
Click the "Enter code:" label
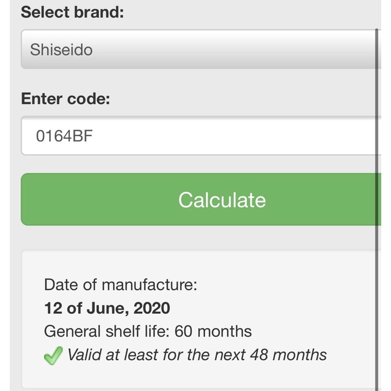65,99
